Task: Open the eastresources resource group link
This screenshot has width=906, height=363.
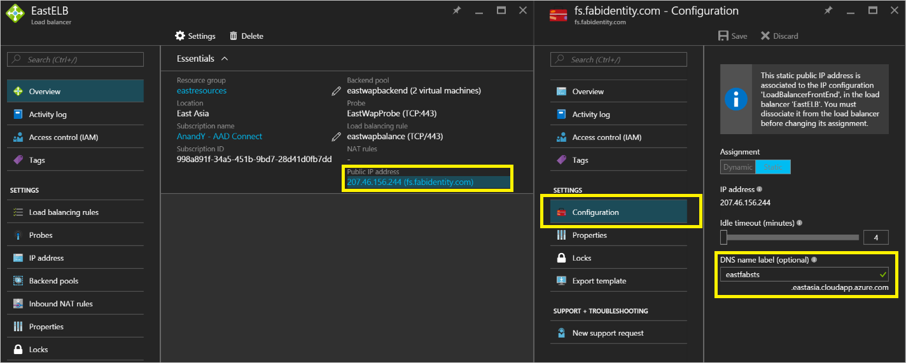Action: [202, 91]
